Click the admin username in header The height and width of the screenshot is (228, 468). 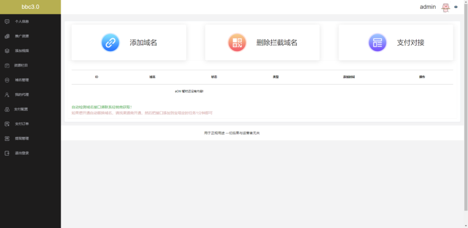[428, 7]
